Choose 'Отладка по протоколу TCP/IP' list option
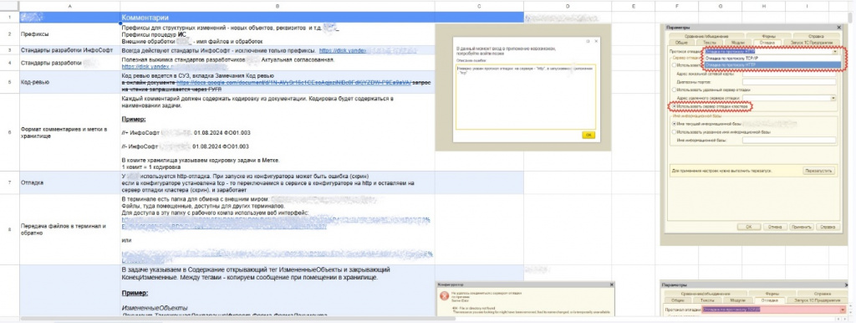Image resolution: width=856 pixels, height=323 pixels. click(772, 58)
